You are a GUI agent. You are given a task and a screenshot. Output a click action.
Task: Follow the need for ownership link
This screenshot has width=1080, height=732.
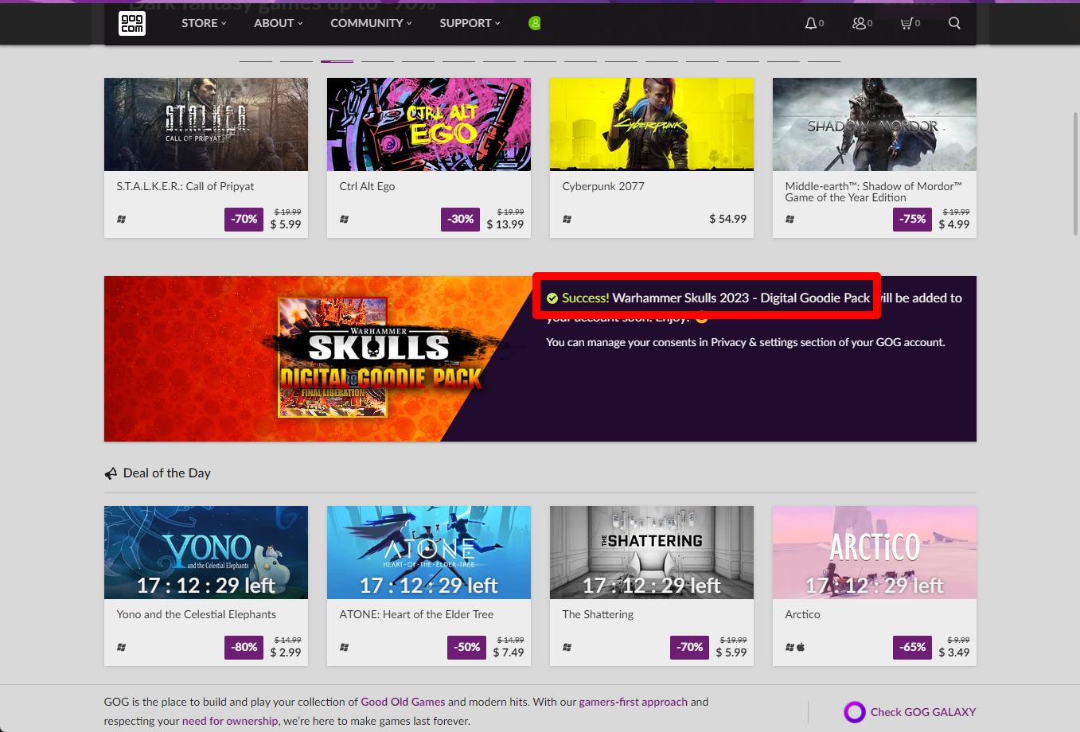(230, 721)
